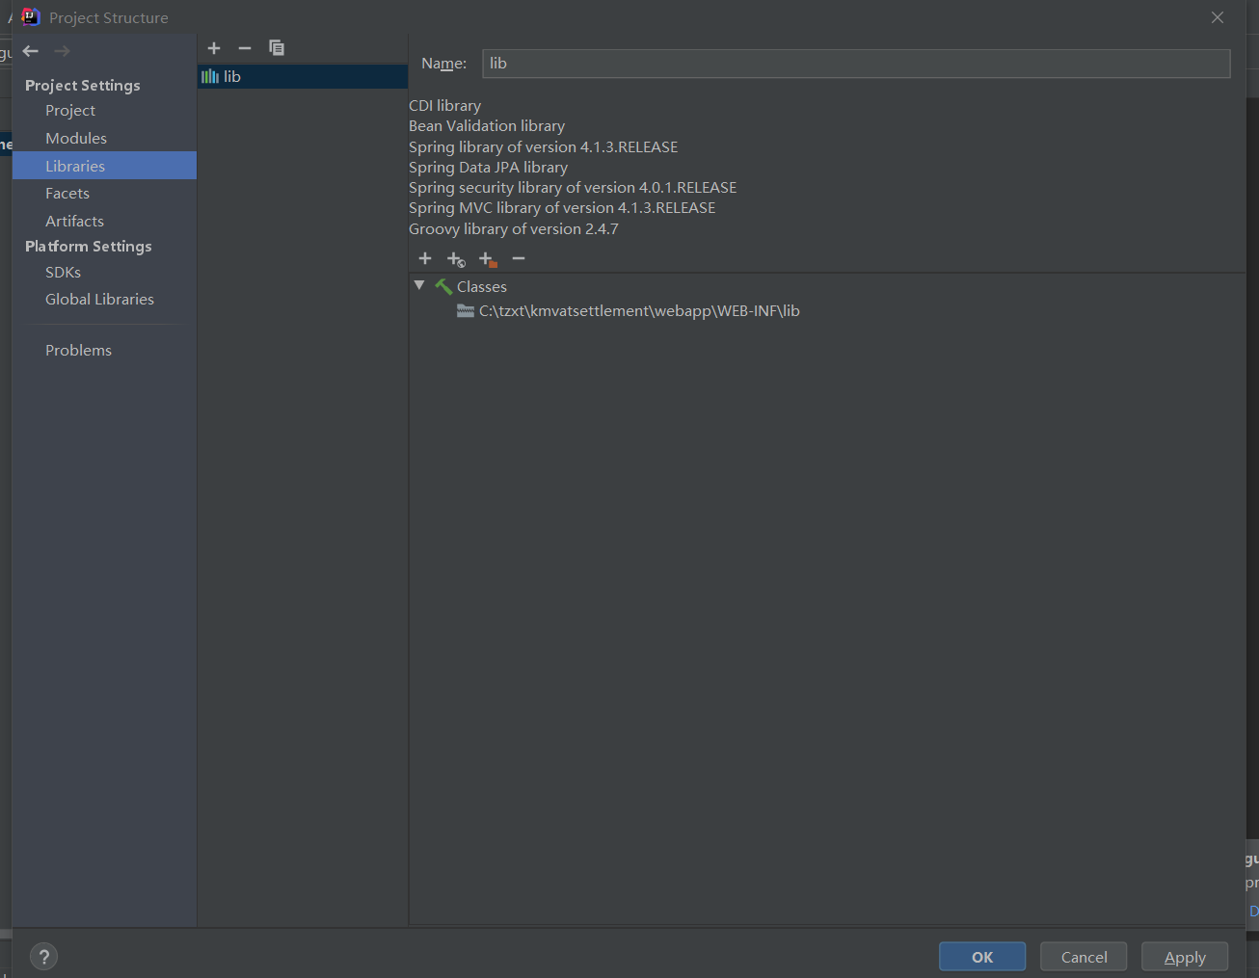Collapse the Classes tree node

(419, 286)
